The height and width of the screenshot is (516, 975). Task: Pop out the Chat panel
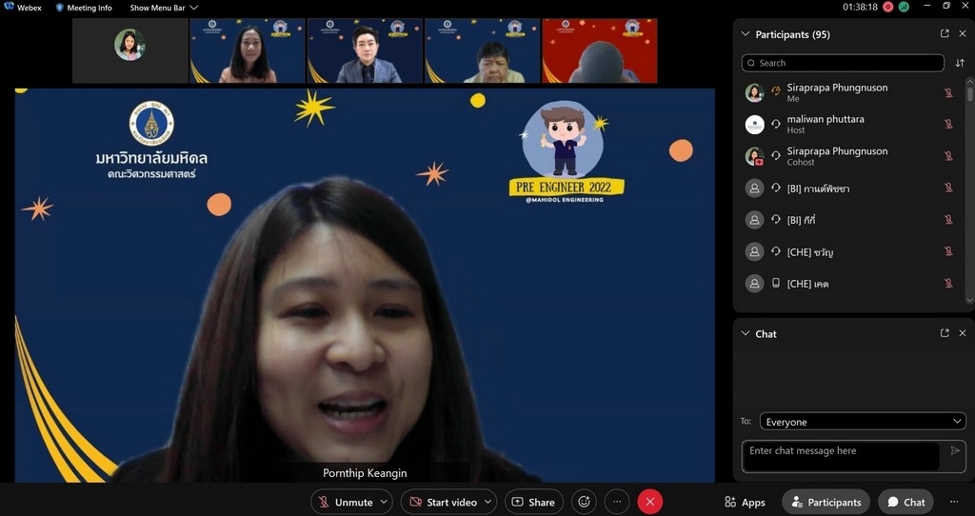pyautogui.click(x=945, y=333)
